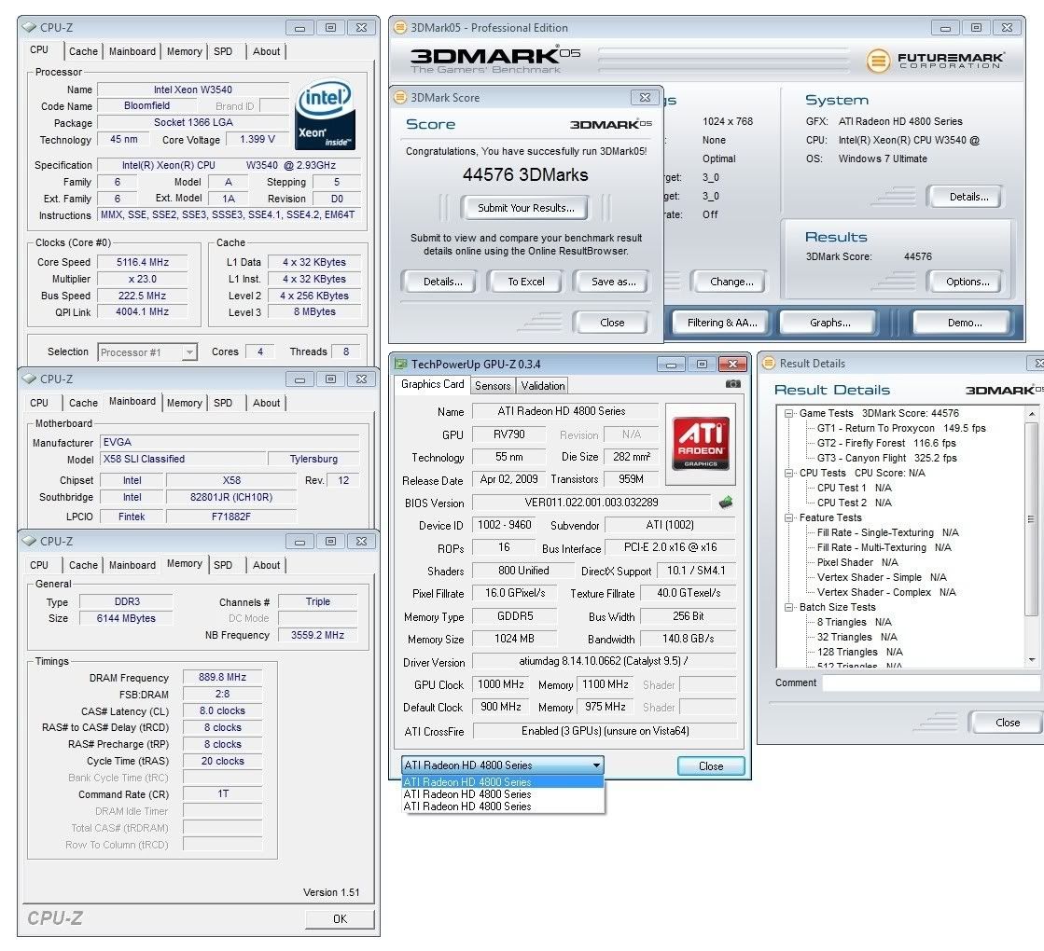Open System Details in 3DMark05

pos(968,197)
